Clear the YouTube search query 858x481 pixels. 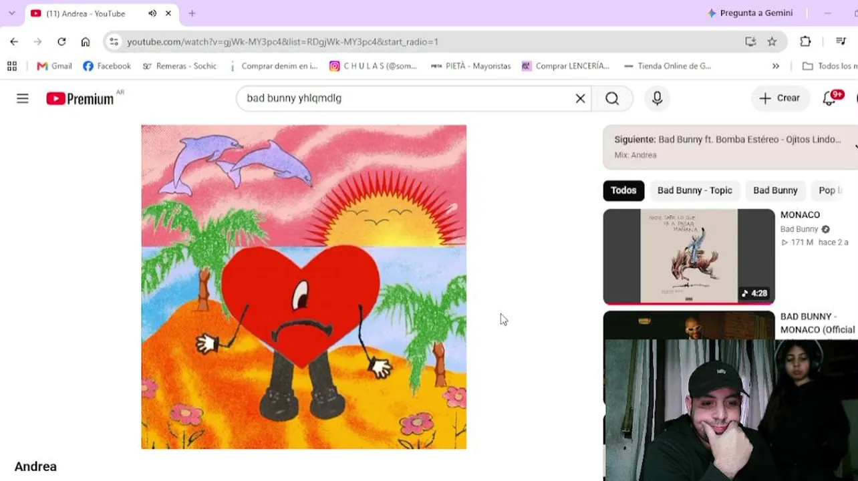click(x=580, y=98)
